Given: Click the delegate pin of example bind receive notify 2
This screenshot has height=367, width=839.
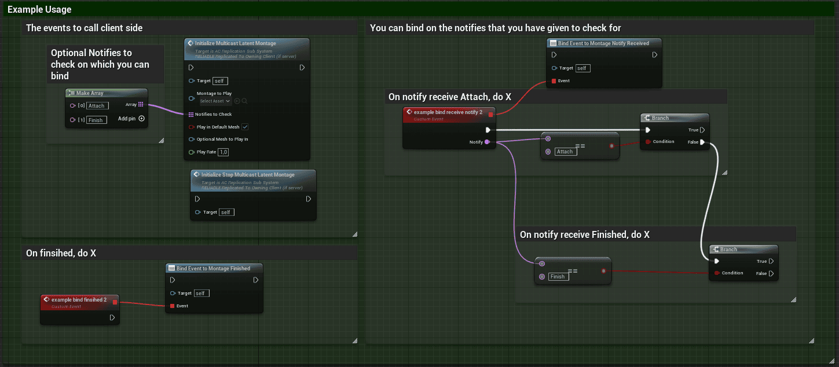Looking at the screenshot, I should click(x=490, y=114).
